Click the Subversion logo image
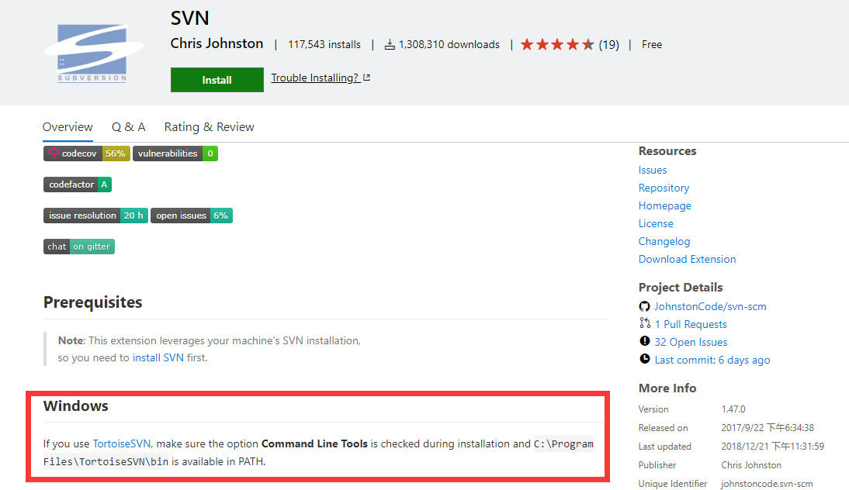This screenshot has width=849, height=490. [x=93, y=53]
